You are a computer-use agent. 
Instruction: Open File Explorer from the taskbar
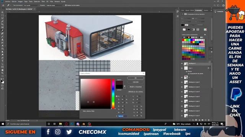click(60, 124)
